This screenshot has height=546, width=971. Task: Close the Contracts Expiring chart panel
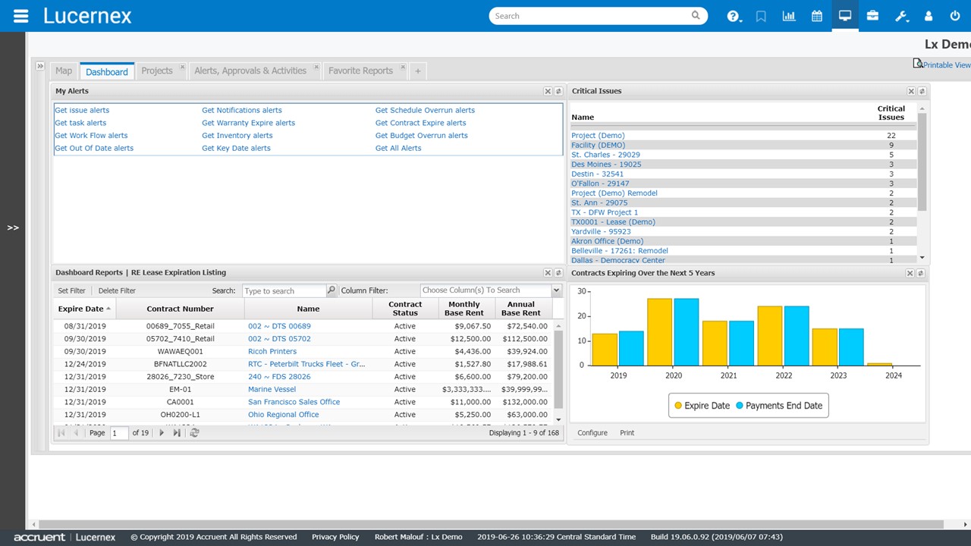pos(910,273)
